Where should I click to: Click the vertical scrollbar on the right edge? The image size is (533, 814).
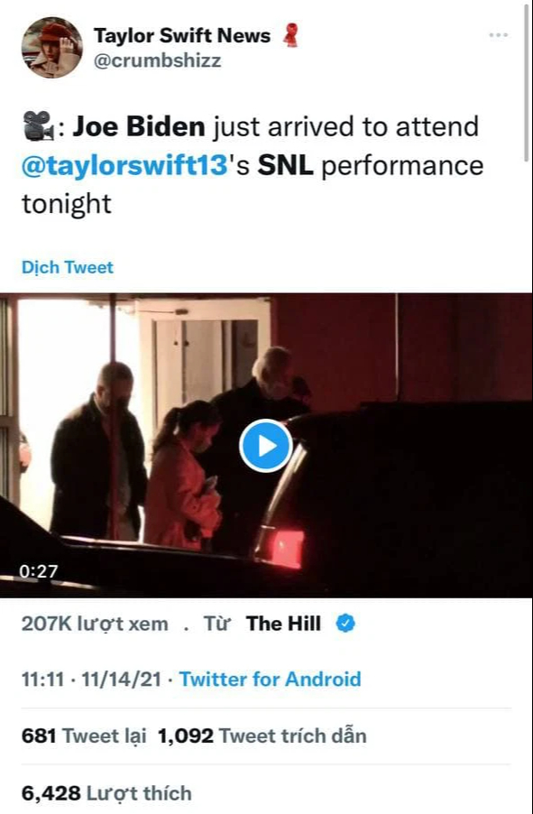(527, 83)
